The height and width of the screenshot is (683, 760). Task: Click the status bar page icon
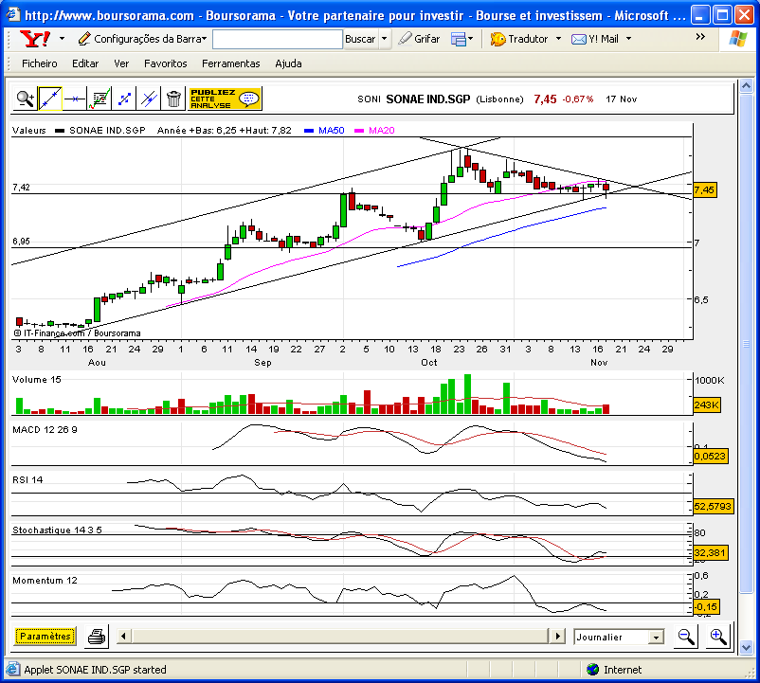[12, 670]
